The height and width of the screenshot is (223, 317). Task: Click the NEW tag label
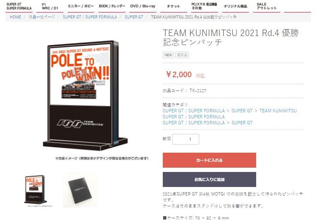(168, 55)
